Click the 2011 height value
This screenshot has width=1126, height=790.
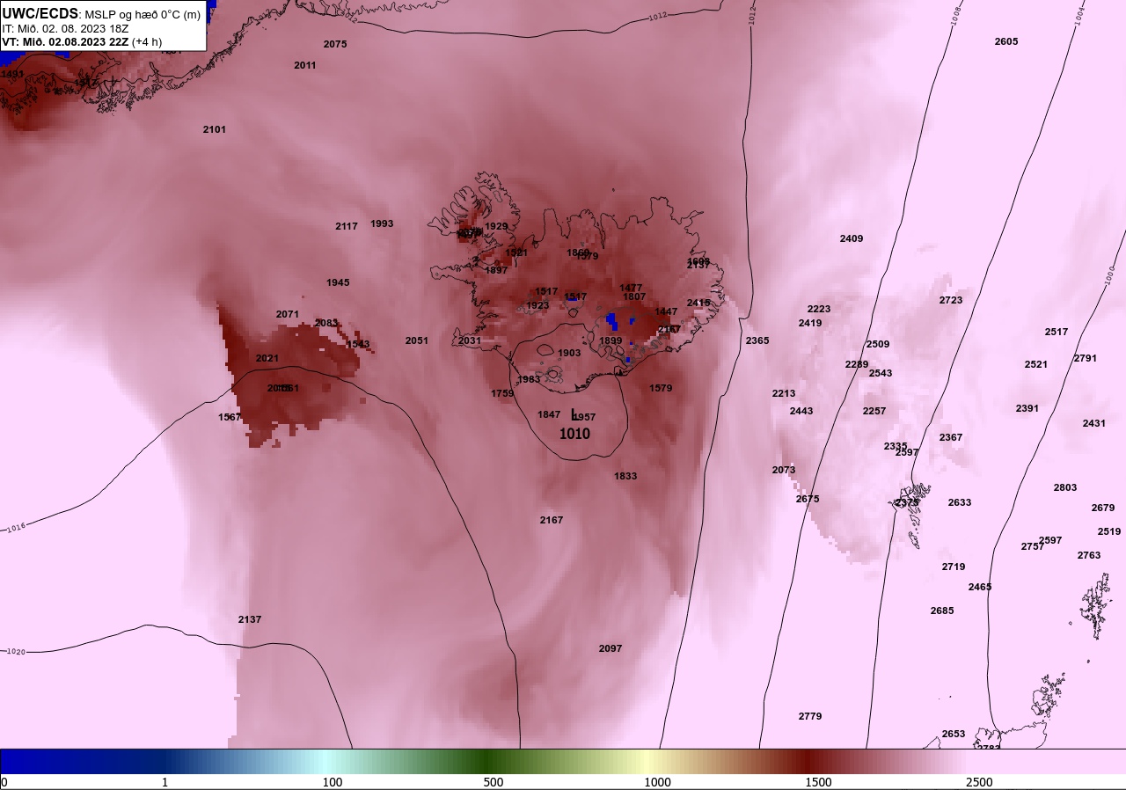coord(305,65)
